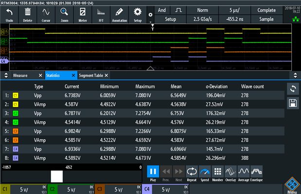Select channel C4 button
The height and width of the screenshot is (194, 301).
(x=147, y=189)
